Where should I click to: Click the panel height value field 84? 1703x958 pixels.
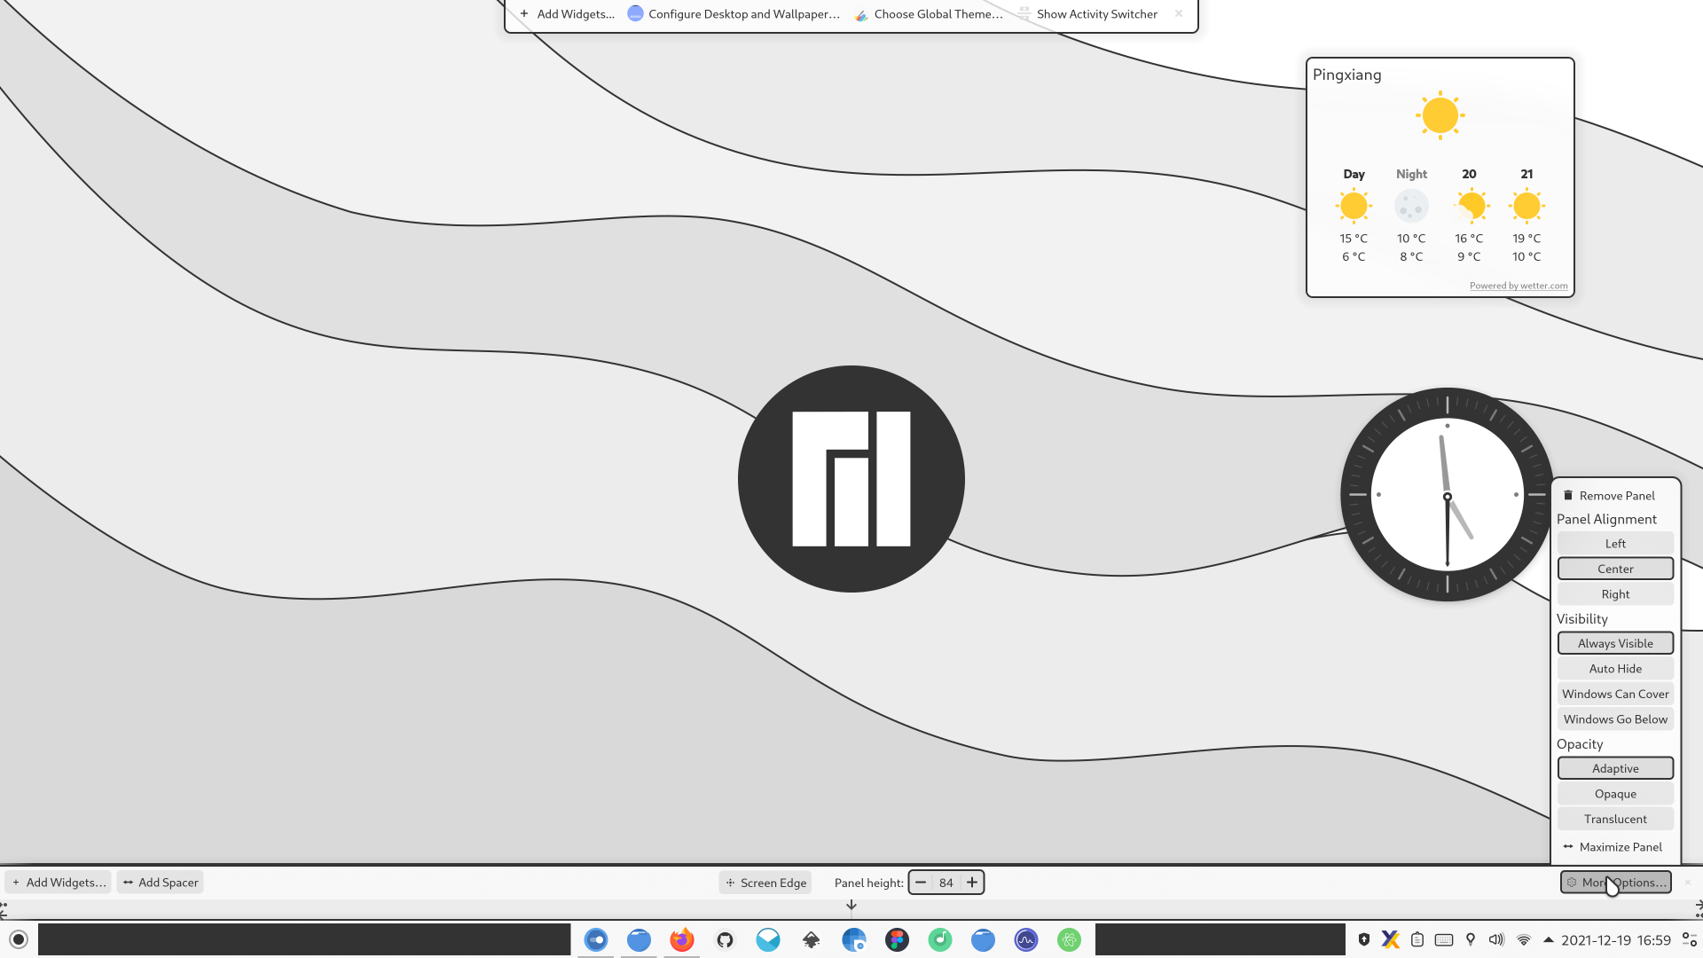coord(946,883)
